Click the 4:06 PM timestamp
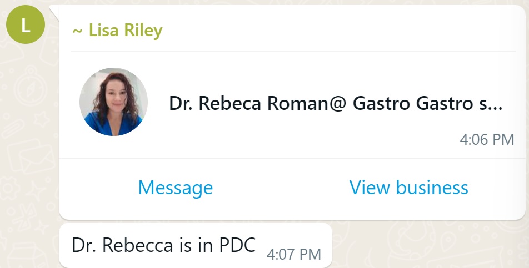The image size is (529, 268). 487,139
